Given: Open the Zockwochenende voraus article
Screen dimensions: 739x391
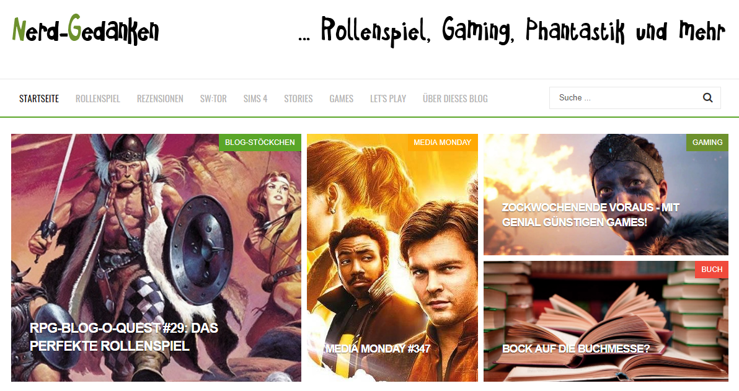Looking at the screenshot, I should click(591, 215).
